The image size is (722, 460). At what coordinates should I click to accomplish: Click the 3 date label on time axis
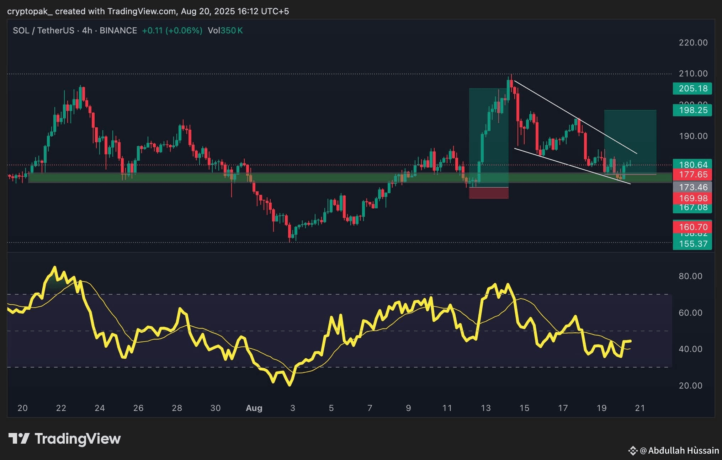click(x=293, y=408)
